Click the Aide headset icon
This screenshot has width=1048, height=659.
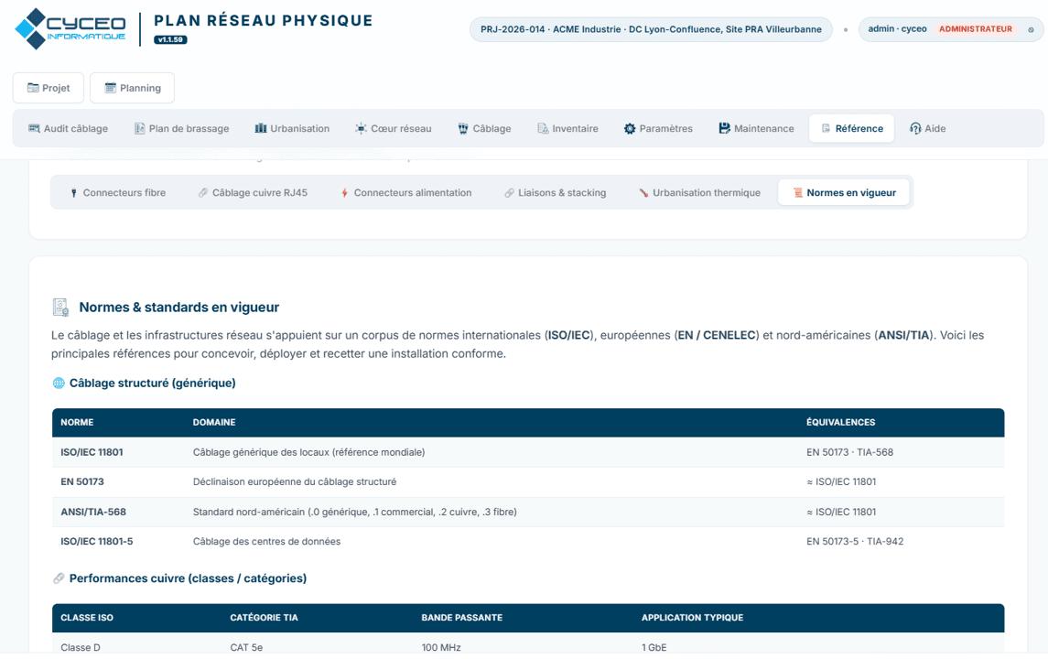coord(915,128)
